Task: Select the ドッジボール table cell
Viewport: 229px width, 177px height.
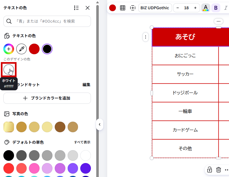Action: point(185,93)
